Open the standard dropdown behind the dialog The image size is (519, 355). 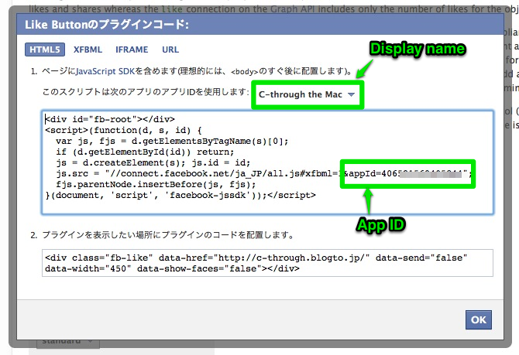coord(68,343)
